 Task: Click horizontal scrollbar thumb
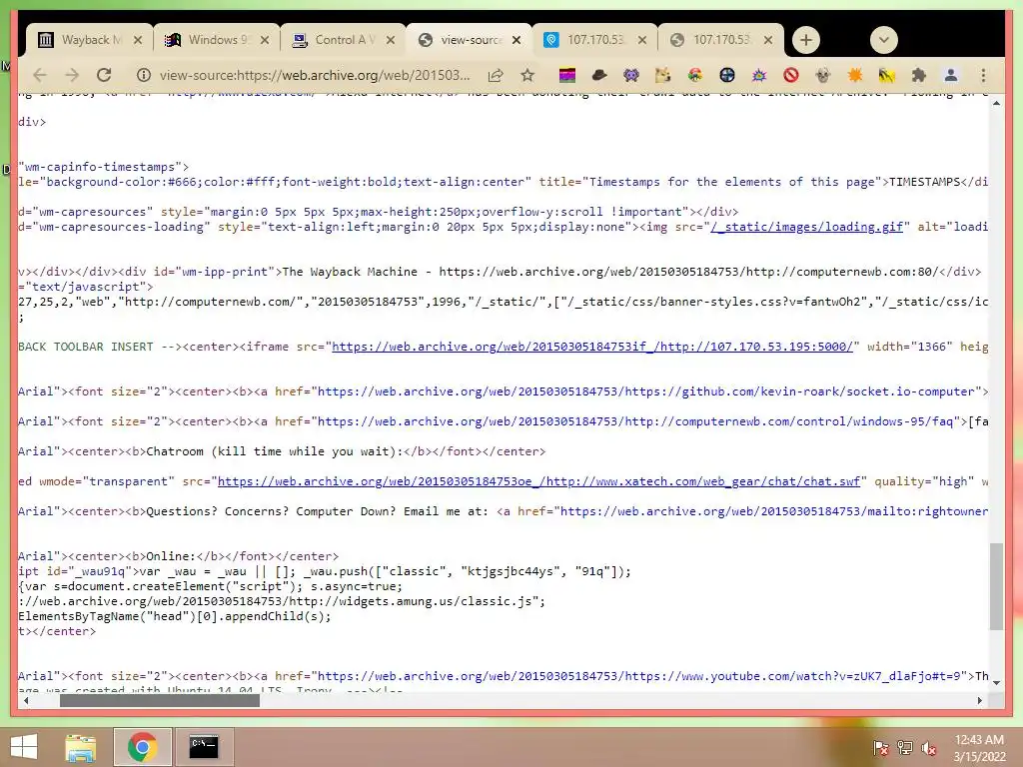pyautogui.click(x=160, y=700)
